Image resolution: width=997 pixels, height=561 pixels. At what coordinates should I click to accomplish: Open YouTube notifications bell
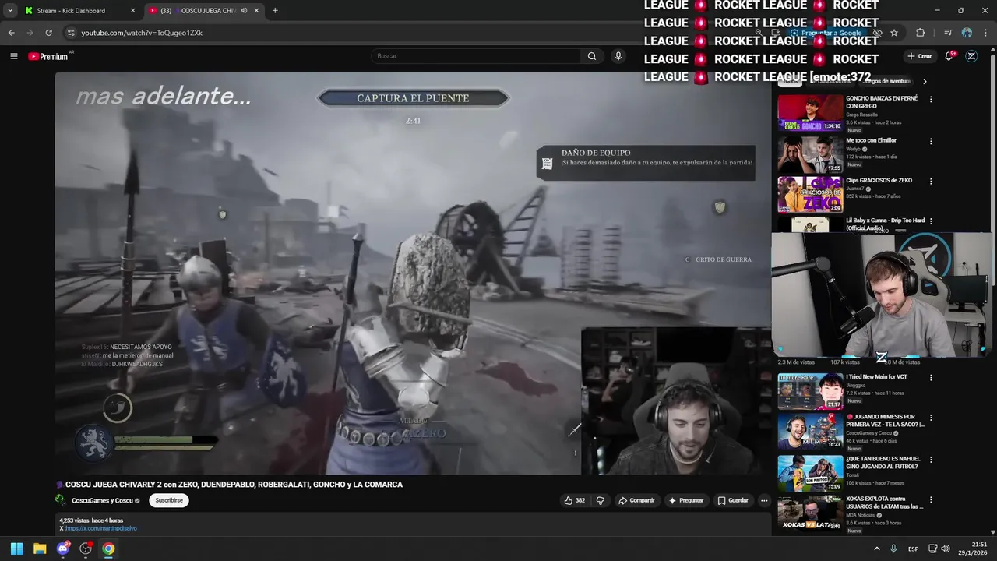pos(949,56)
